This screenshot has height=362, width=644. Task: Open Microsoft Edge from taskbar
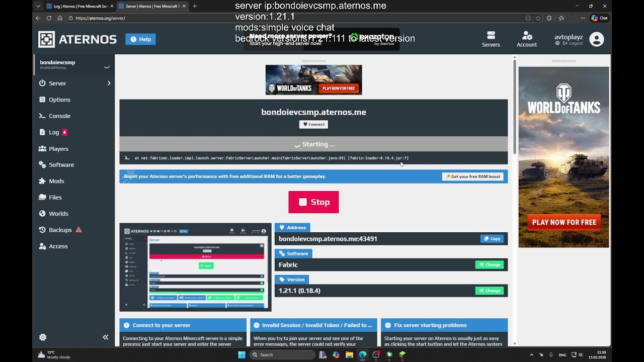(363, 354)
